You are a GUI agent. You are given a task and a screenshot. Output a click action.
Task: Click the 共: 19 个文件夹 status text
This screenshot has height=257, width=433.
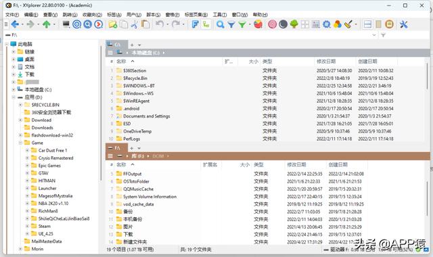coord(196,250)
